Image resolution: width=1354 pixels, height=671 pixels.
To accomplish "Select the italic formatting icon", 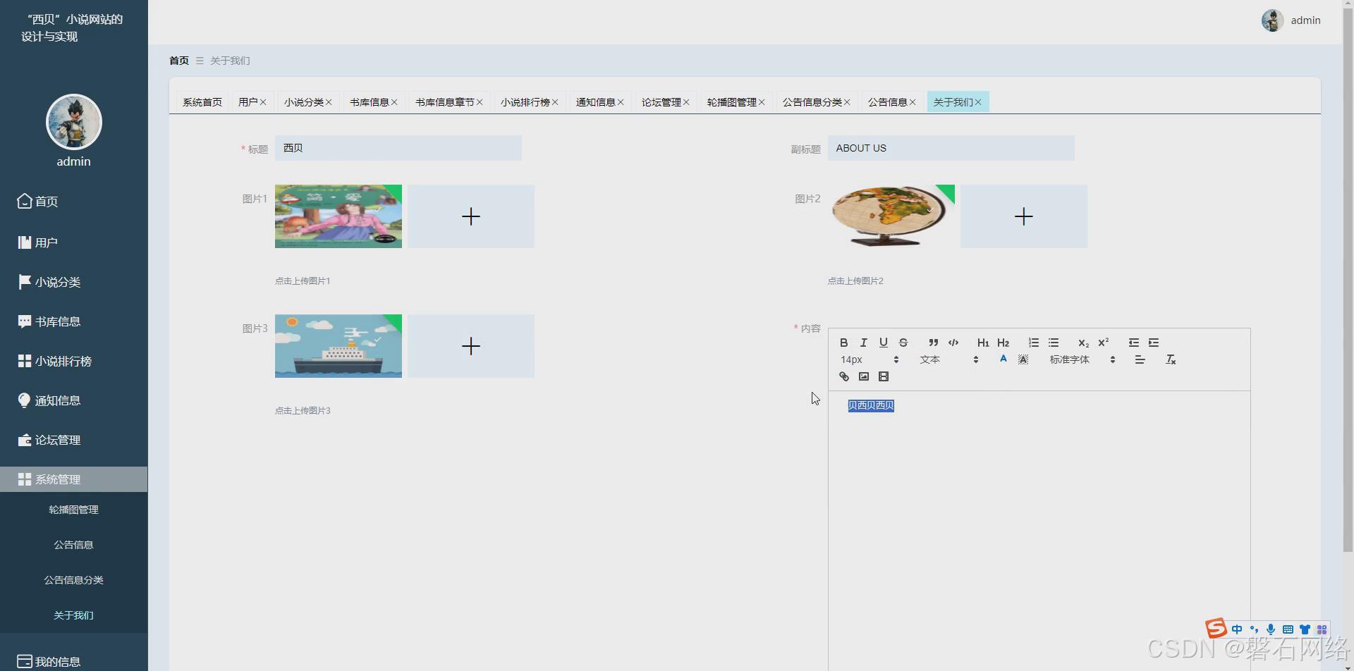I will [863, 343].
